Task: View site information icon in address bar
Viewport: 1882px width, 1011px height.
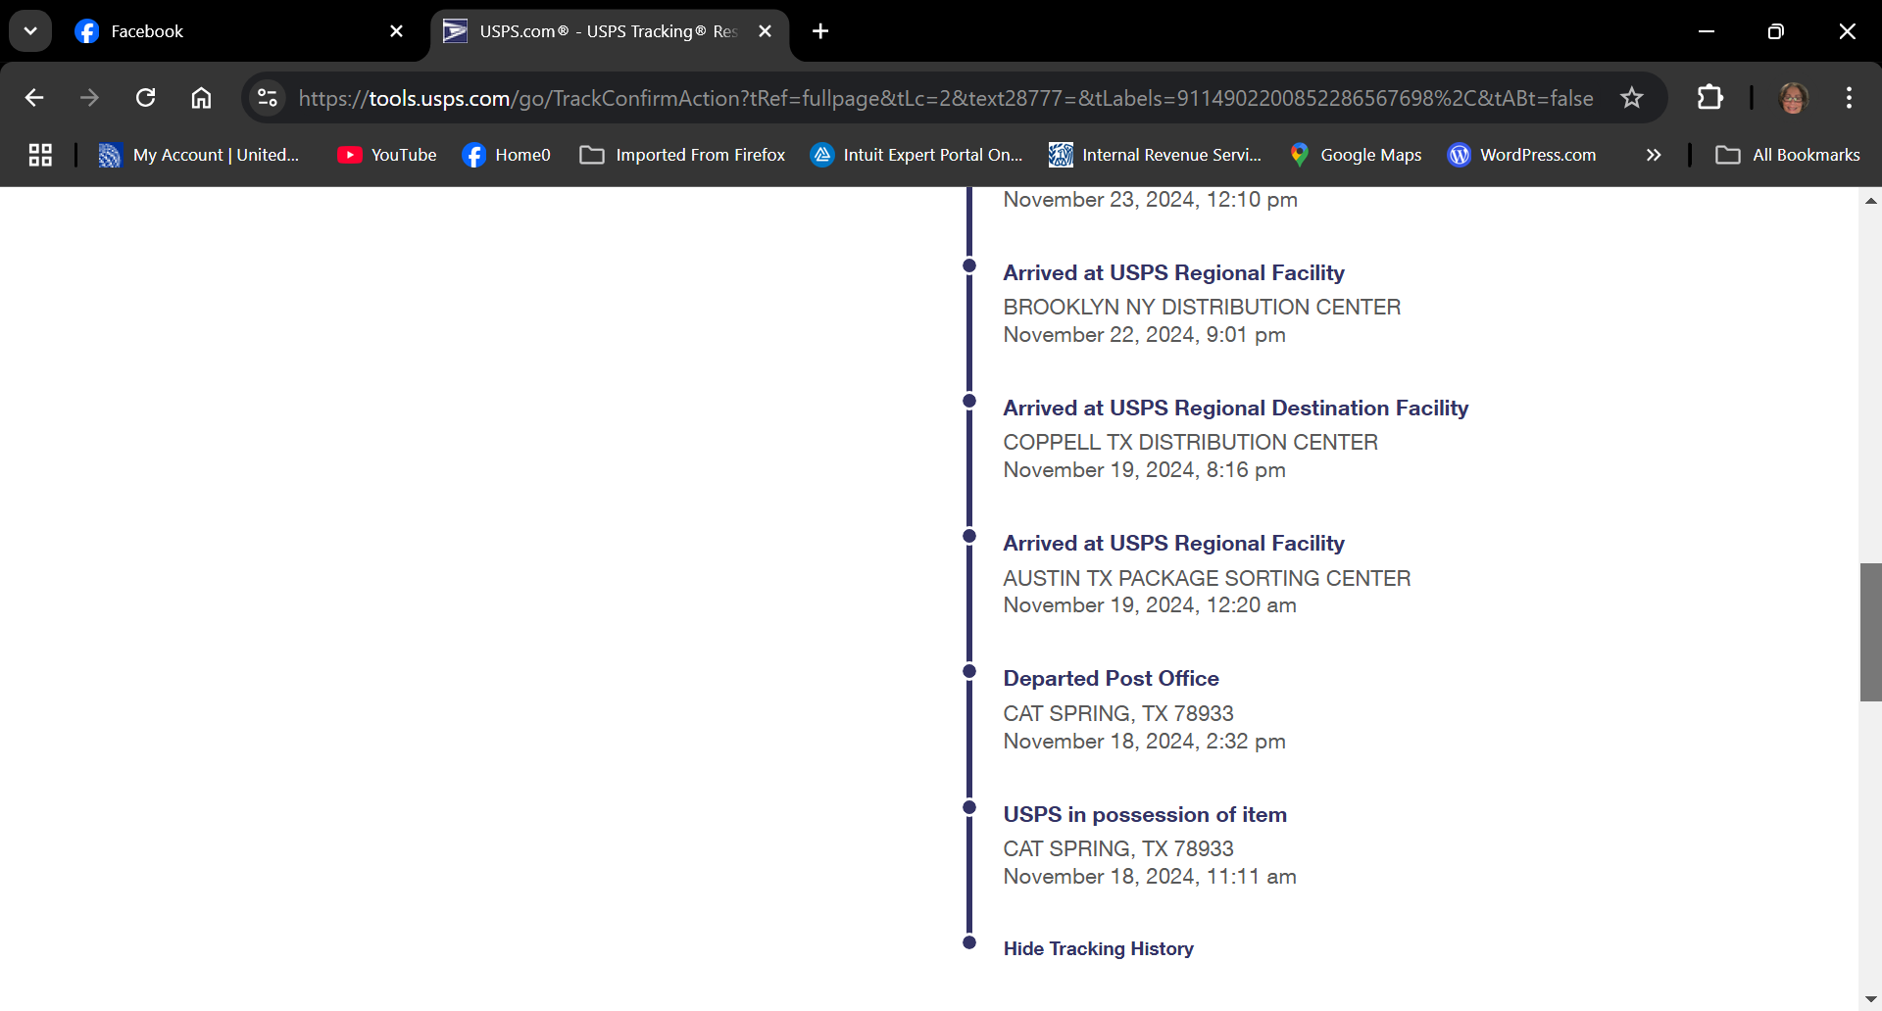Action: click(x=268, y=98)
